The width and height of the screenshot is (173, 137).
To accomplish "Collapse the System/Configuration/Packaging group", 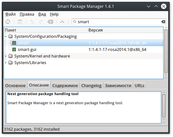I will [6, 37].
